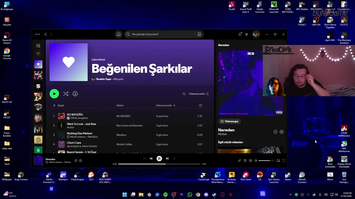Go back with Spotify's back arrow
Image resolution: width=355 pixels, height=199 pixels.
click(x=45, y=34)
